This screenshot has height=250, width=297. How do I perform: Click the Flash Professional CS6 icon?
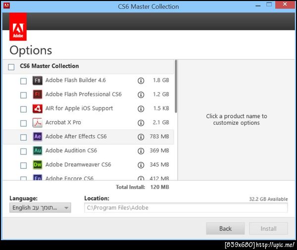tap(37, 95)
